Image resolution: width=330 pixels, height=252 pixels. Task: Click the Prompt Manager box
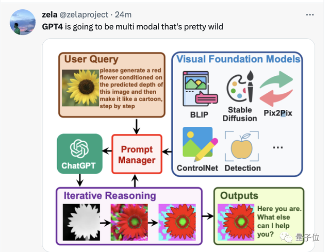click(x=137, y=154)
